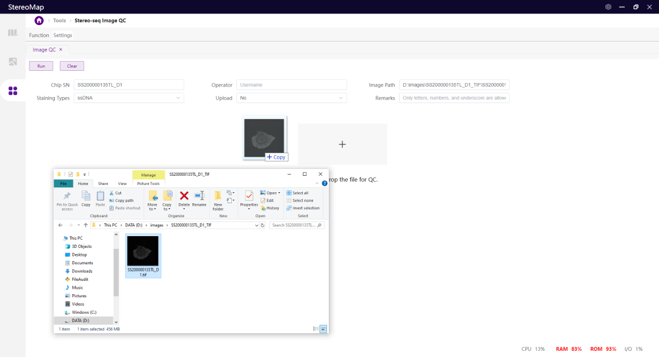The width and height of the screenshot is (659, 357).
Task: Select Downloads in Explorer navigation pane
Action: 82,271
